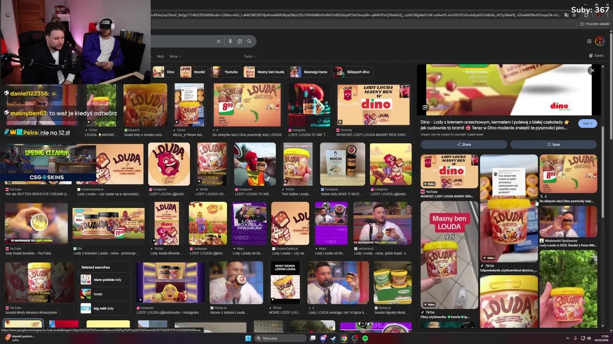Viewport: 613px width, 344px height.
Task: Filter results with Masny ben louda chip
Action: tap(265, 72)
